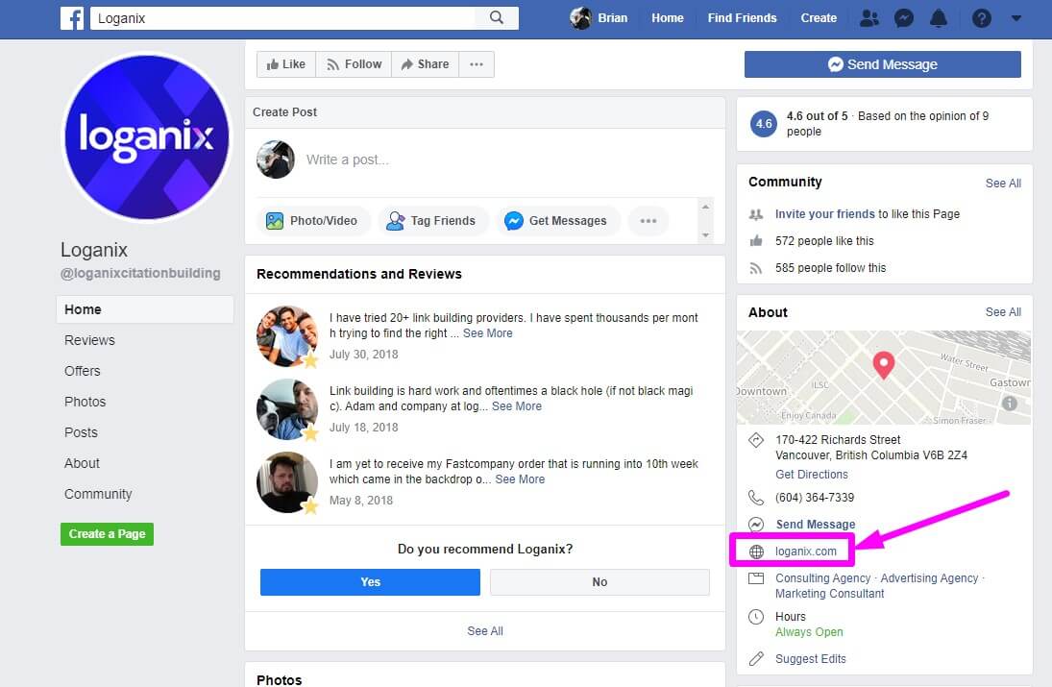This screenshot has width=1052, height=687.
Task: Click the 4.6 rating badge
Action: (764, 123)
